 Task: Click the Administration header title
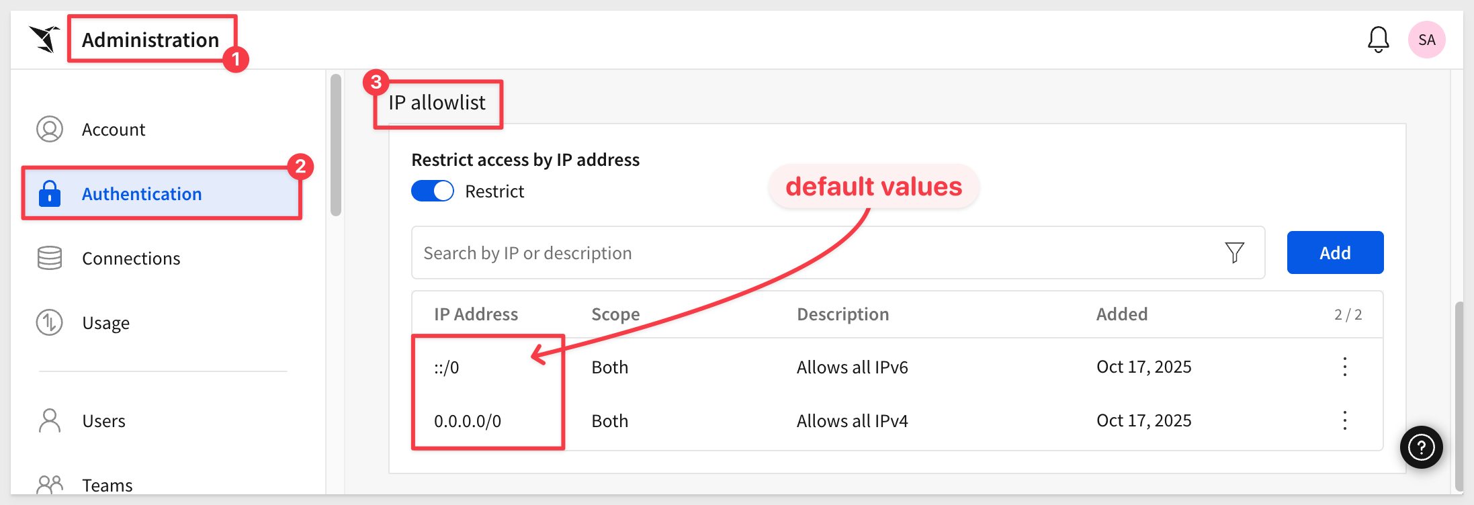[x=150, y=40]
